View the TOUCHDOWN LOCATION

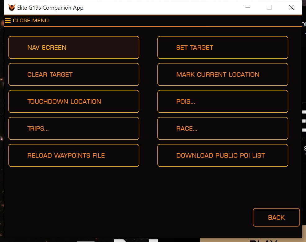(74, 101)
